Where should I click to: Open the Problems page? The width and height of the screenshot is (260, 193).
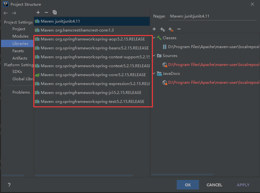pyautogui.click(x=21, y=92)
